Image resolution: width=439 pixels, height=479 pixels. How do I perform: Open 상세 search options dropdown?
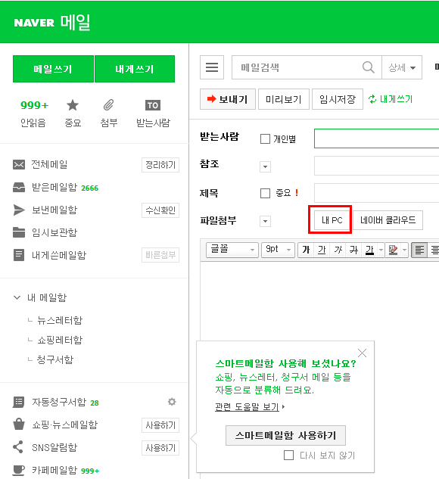pyautogui.click(x=402, y=67)
